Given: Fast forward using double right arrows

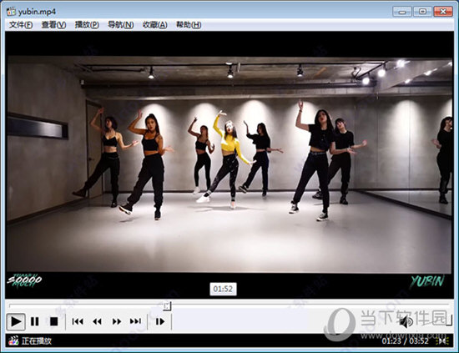Looking at the screenshot, I should click(117, 321).
